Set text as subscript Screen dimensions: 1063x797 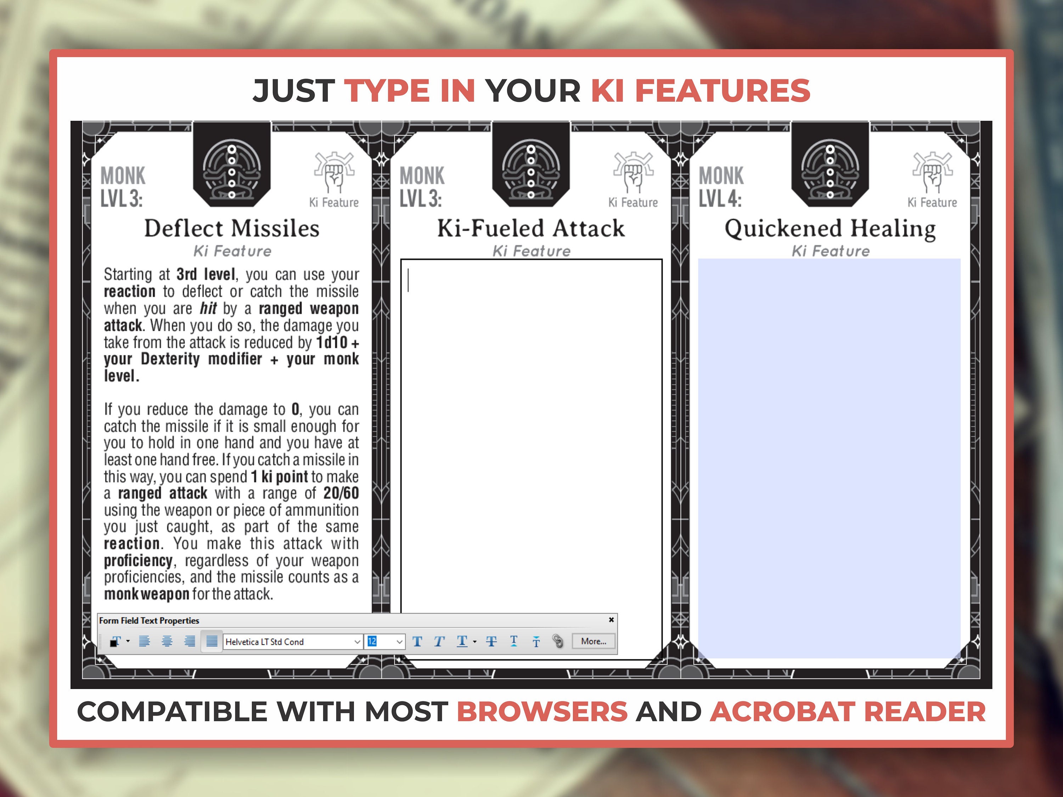pyautogui.click(x=514, y=641)
